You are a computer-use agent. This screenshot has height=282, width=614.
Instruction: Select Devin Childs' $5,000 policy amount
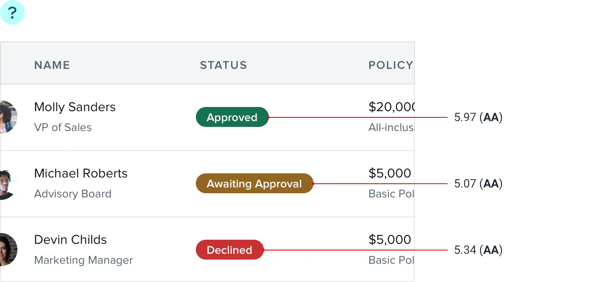(x=390, y=240)
